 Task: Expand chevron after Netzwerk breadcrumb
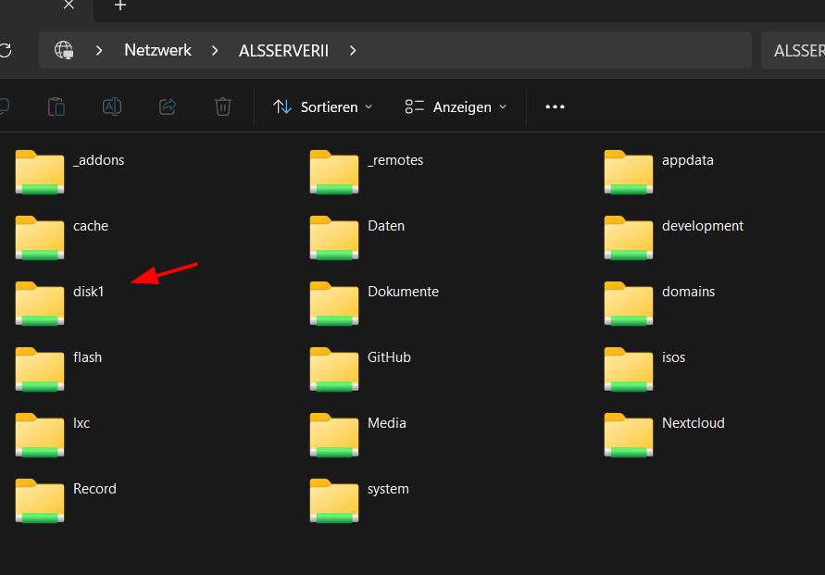pyautogui.click(x=215, y=51)
